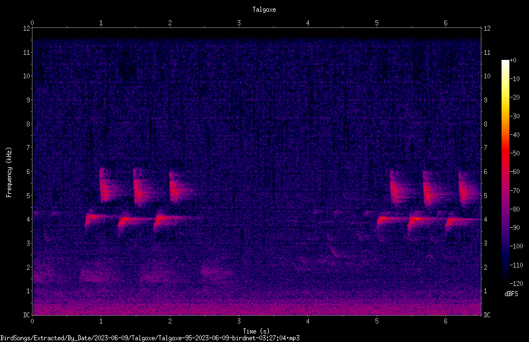Screen dimensions: 529x342
Task: Click the 12 label on right frequency axis
Action: click(x=487, y=29)
